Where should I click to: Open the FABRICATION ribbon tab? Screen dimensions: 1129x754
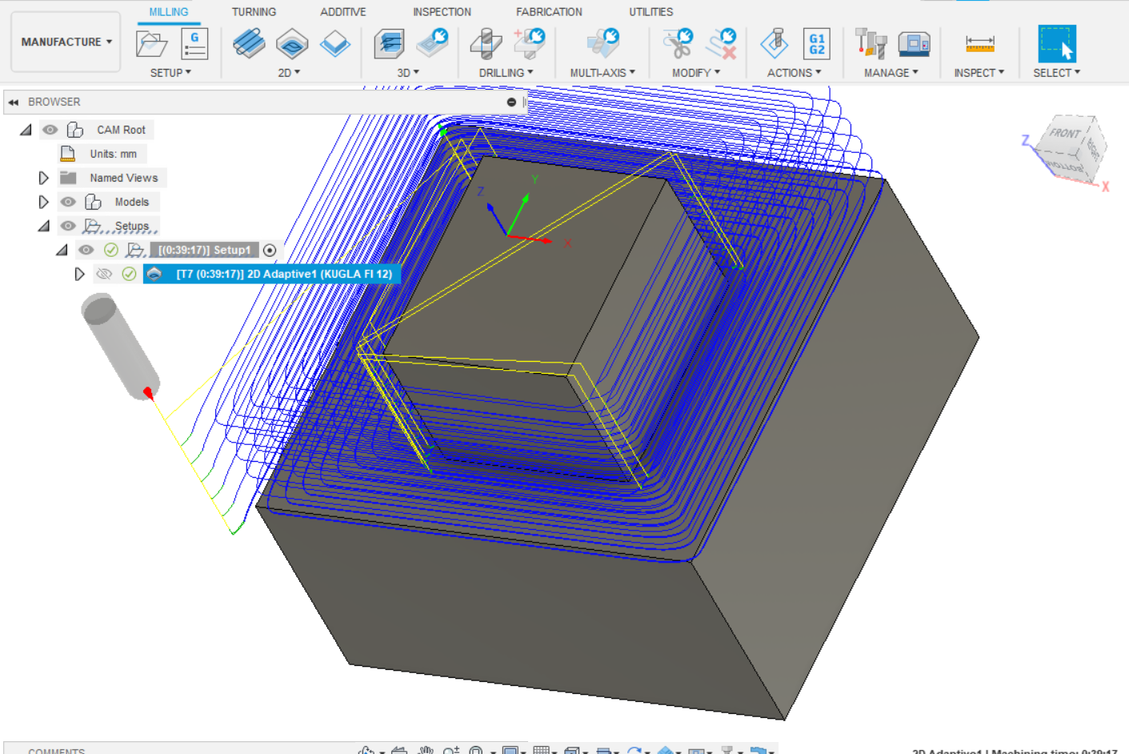coord(549,11)
